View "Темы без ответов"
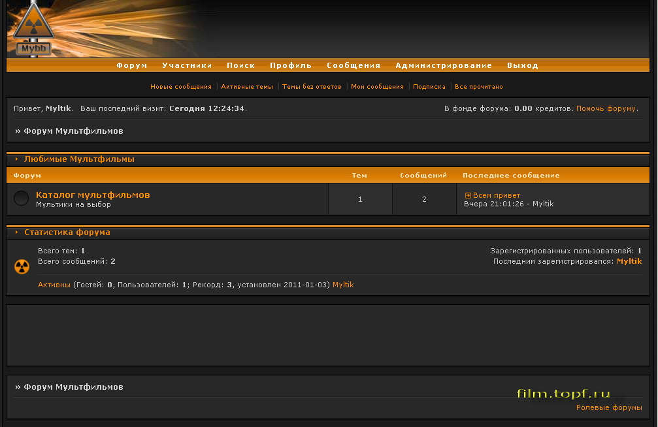Viewport: 658px width, 427px height. (311, 86)
